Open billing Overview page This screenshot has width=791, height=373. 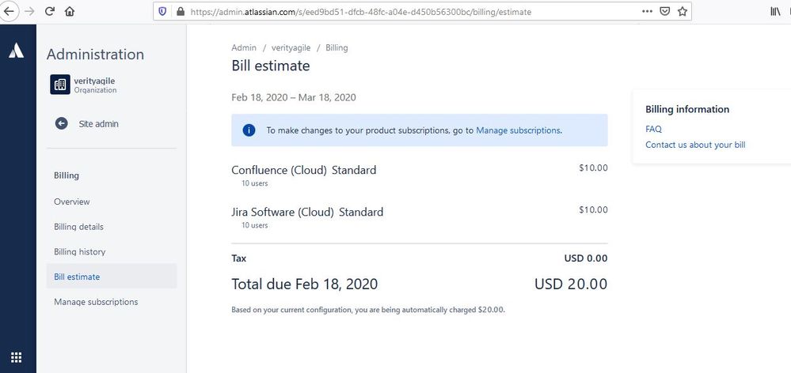pos(71,202)
